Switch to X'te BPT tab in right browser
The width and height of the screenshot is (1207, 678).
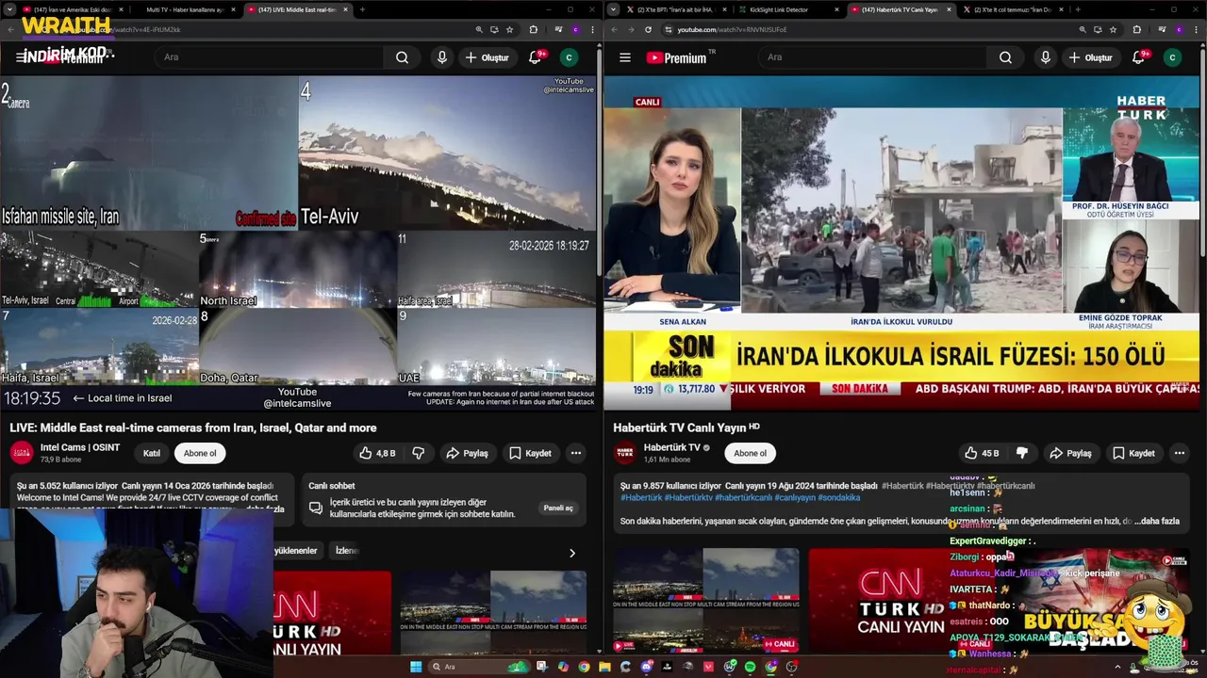click(674, 9)
